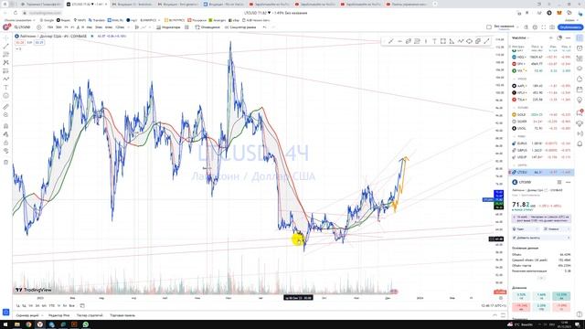
Task: Click the trash remove-drawings icon in left toolbar
Action: tap(5, 162)
